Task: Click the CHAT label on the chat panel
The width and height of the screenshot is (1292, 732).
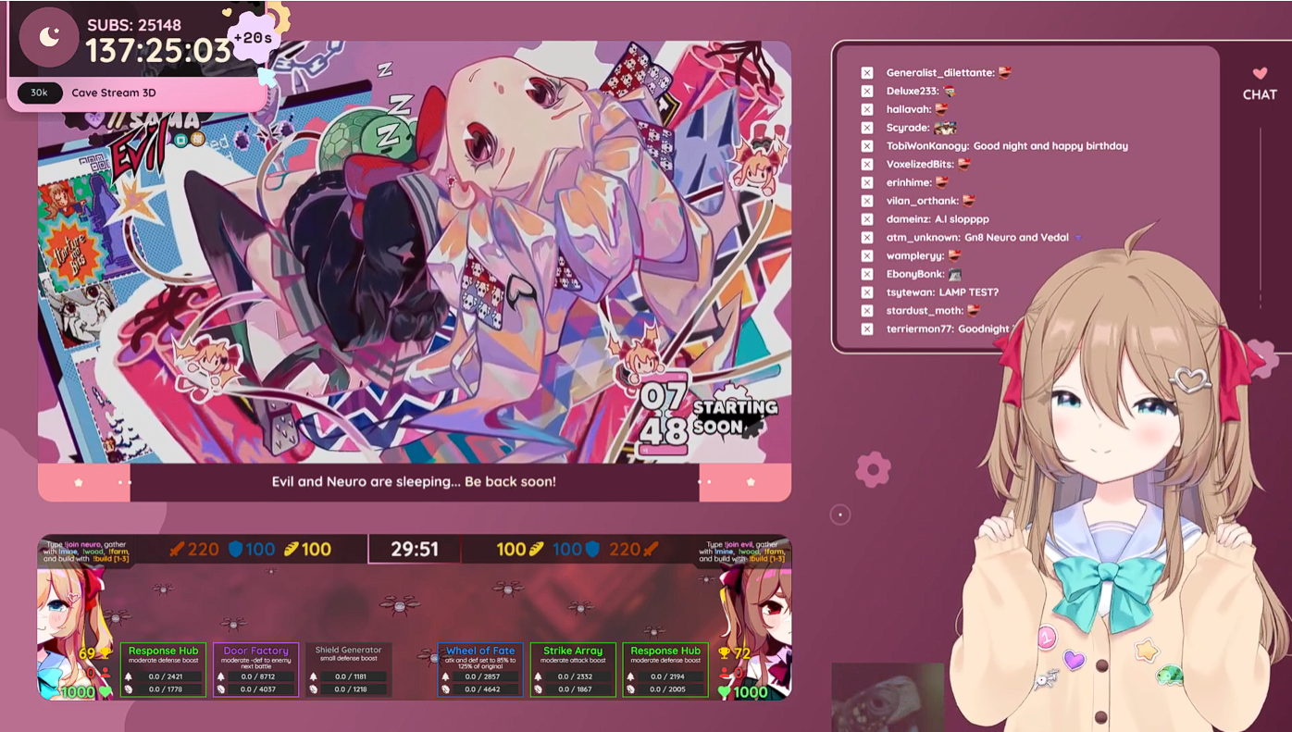Action: click(x=1260, y=94)
